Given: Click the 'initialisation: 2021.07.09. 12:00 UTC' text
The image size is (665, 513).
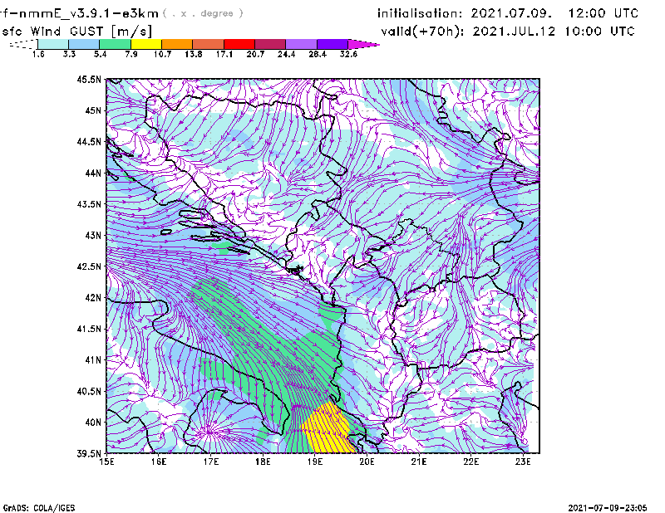Looking at the screenshot, I should [508, 13].
